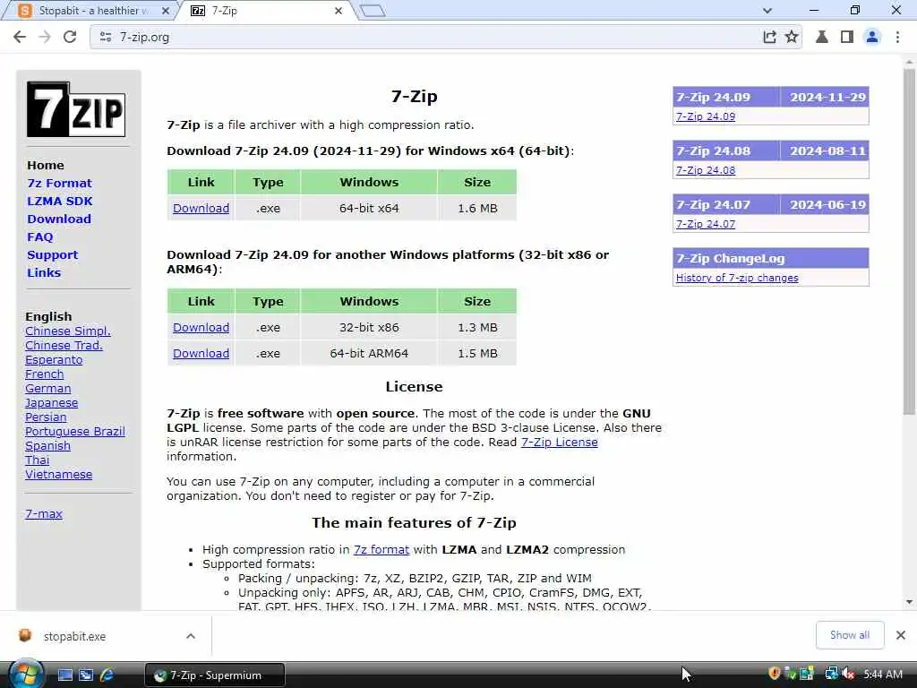
Task: Open the user profile avatar
Action: pos(872,37)
